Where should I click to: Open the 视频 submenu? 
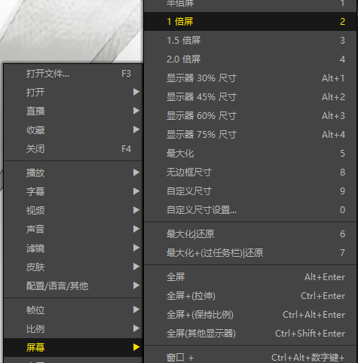pyautogui.click(x=73, y=210)
